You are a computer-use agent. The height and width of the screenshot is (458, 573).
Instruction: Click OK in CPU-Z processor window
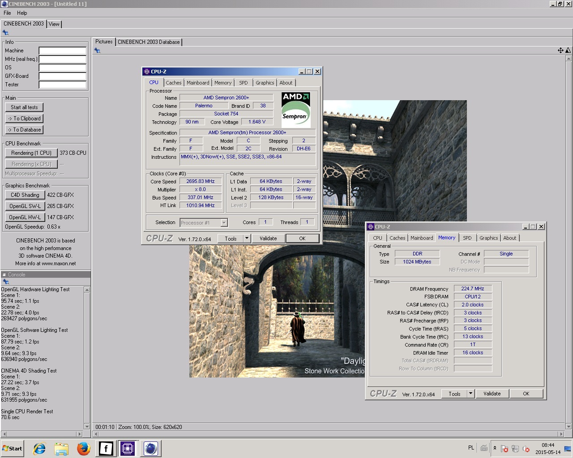click(x=303, y=238)
